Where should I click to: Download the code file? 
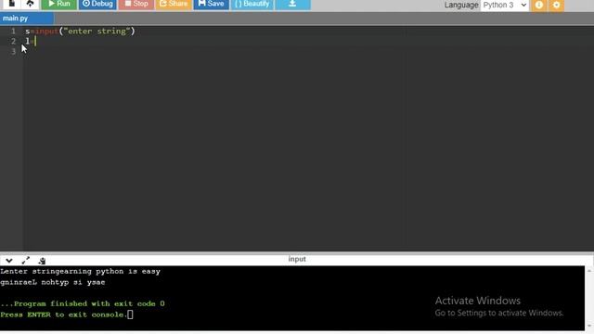point(292,4)
